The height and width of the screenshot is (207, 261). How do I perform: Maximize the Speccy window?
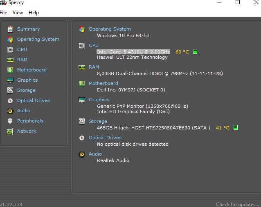238,2
